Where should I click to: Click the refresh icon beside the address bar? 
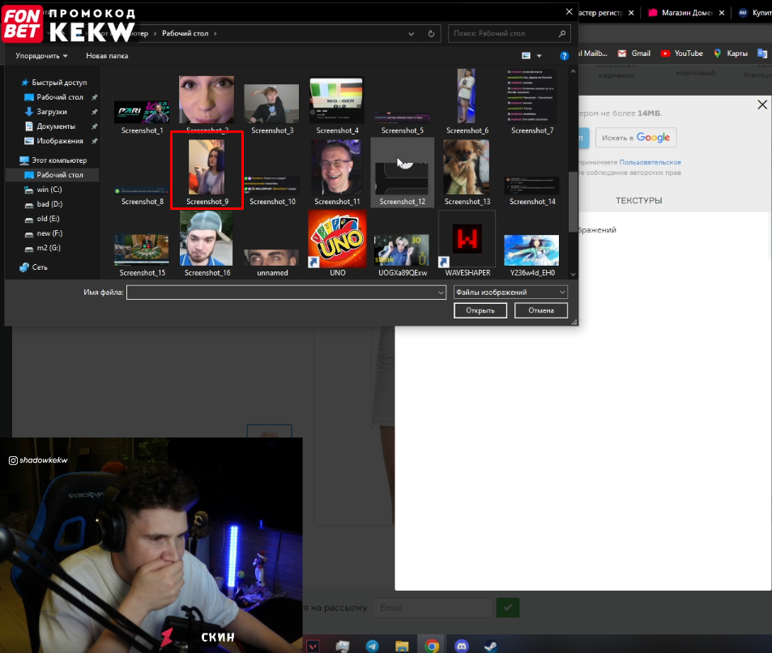(x=432, y=34)
